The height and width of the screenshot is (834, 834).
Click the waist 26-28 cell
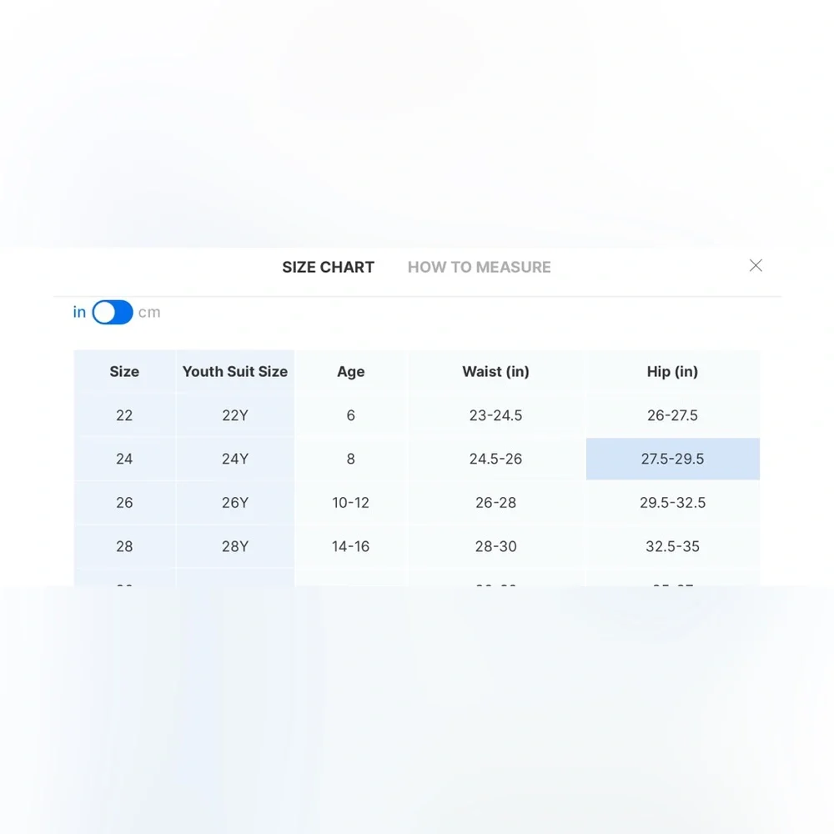(495, 503)
